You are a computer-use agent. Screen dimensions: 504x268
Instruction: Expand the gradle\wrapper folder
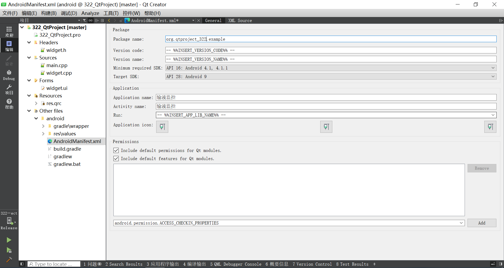[43, 126]
